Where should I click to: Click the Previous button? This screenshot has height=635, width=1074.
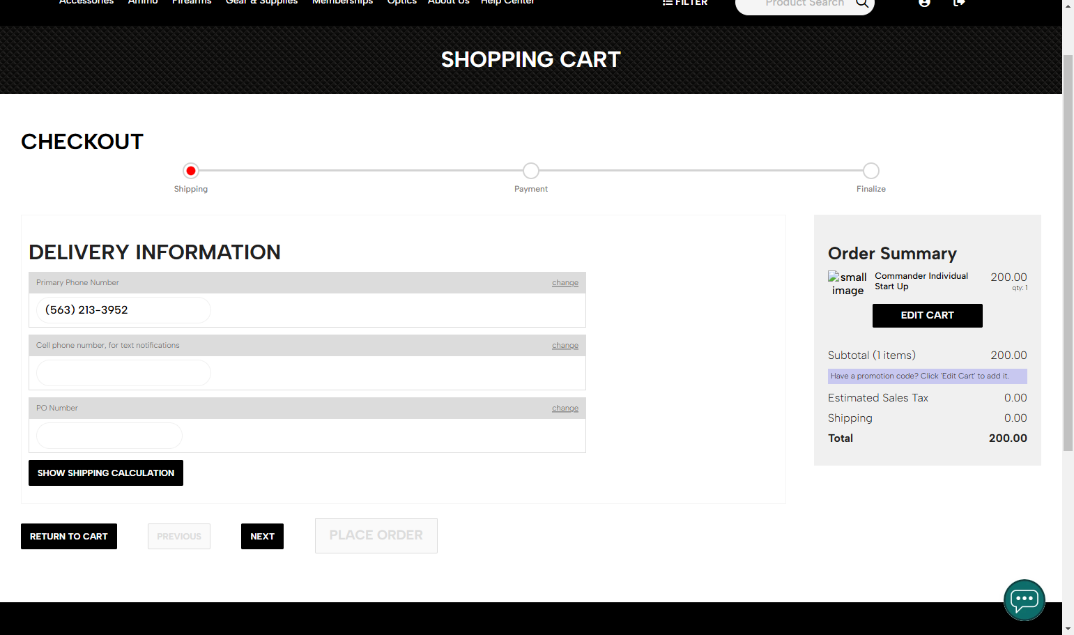[x=179, y=537]
